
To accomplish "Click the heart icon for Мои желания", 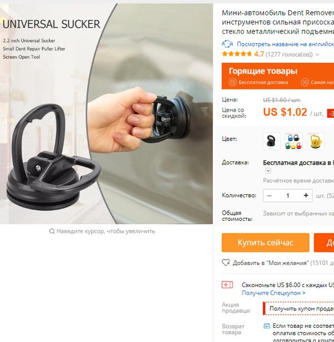I will [226, 262].
